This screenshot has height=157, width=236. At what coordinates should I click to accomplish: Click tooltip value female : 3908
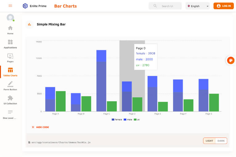tap(145, 53)
